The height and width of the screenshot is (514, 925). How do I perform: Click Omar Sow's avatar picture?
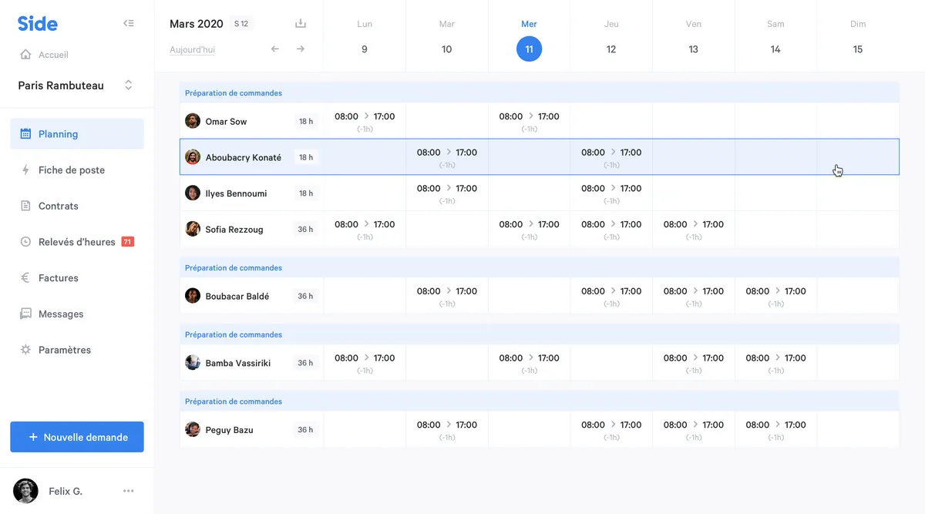pos(193,121)
